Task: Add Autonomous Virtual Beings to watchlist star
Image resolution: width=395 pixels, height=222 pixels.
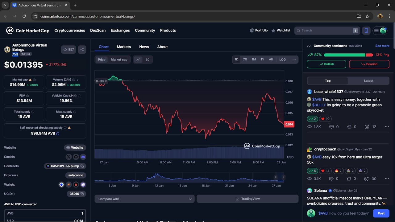Action: [69, 49]
